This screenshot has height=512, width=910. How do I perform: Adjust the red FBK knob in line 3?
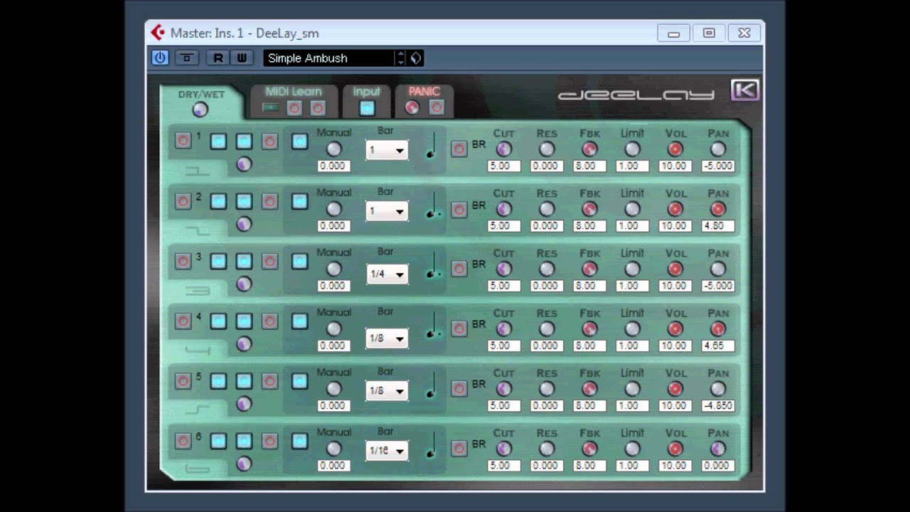pyautogui.click(x=589, y=269)
